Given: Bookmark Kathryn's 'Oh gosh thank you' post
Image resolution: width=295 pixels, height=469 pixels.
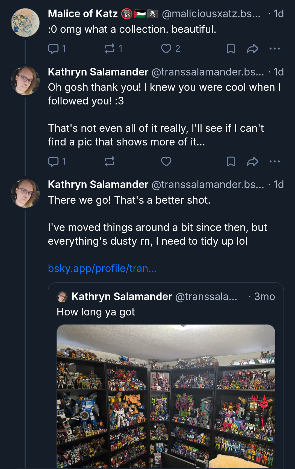Looking at the screenshot, I should (x=231, y=162).
